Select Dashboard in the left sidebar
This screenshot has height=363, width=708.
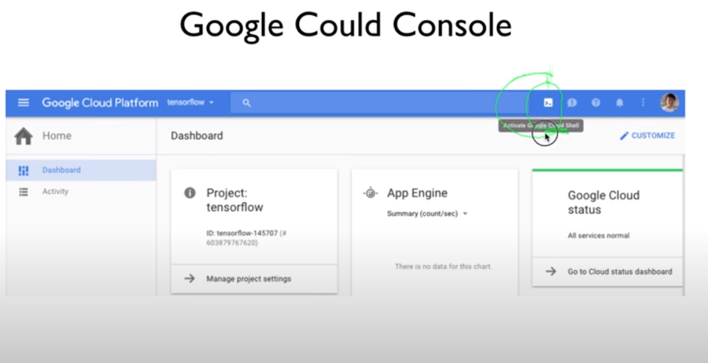(x=81, y=170)
